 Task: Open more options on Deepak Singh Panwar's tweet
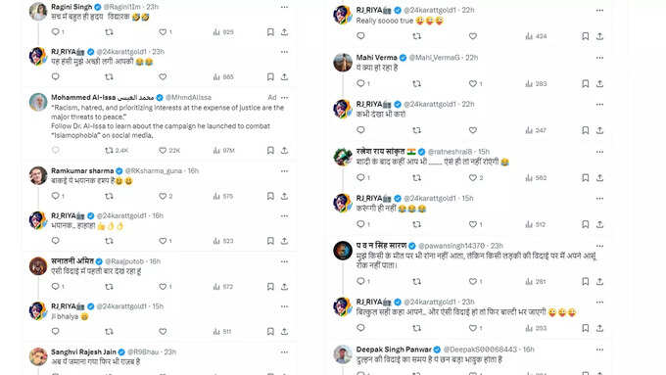(599, 350)
